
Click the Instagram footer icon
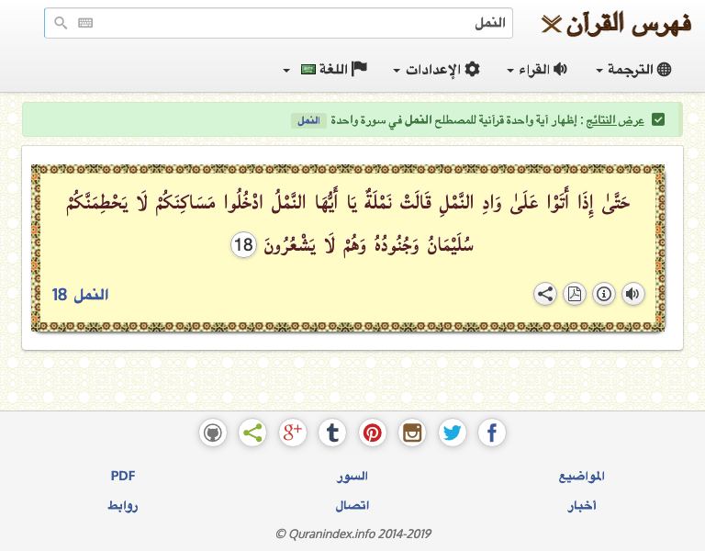[412, 433]
